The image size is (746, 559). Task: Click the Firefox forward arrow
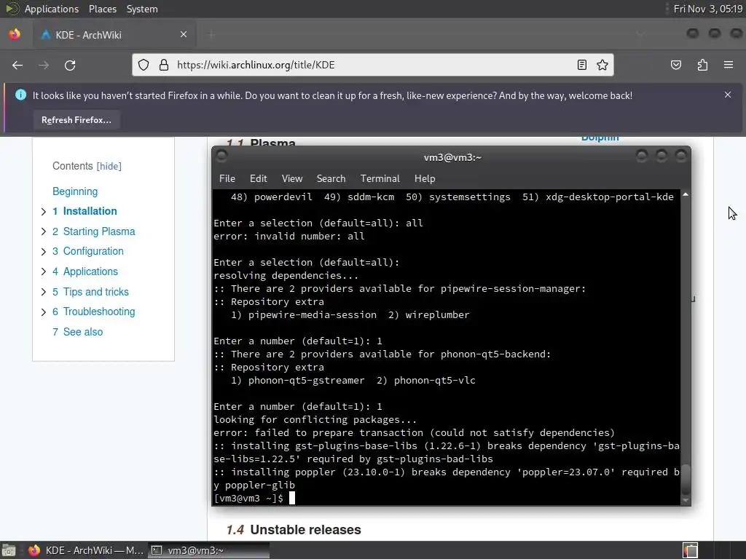44,65
